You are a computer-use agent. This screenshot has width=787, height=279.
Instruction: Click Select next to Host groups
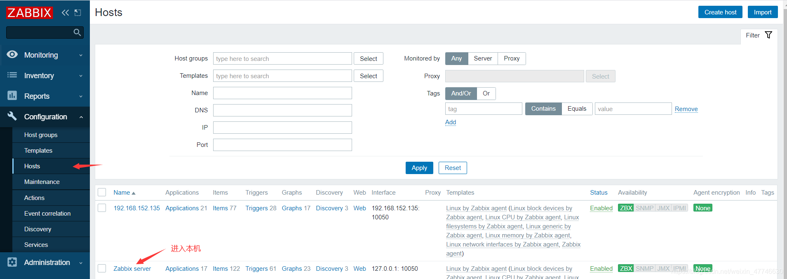click(369, 58)
